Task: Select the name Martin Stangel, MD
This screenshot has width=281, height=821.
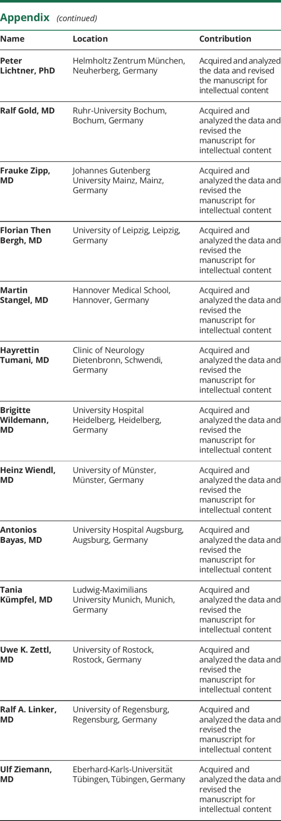Action: tap(24, 295)
